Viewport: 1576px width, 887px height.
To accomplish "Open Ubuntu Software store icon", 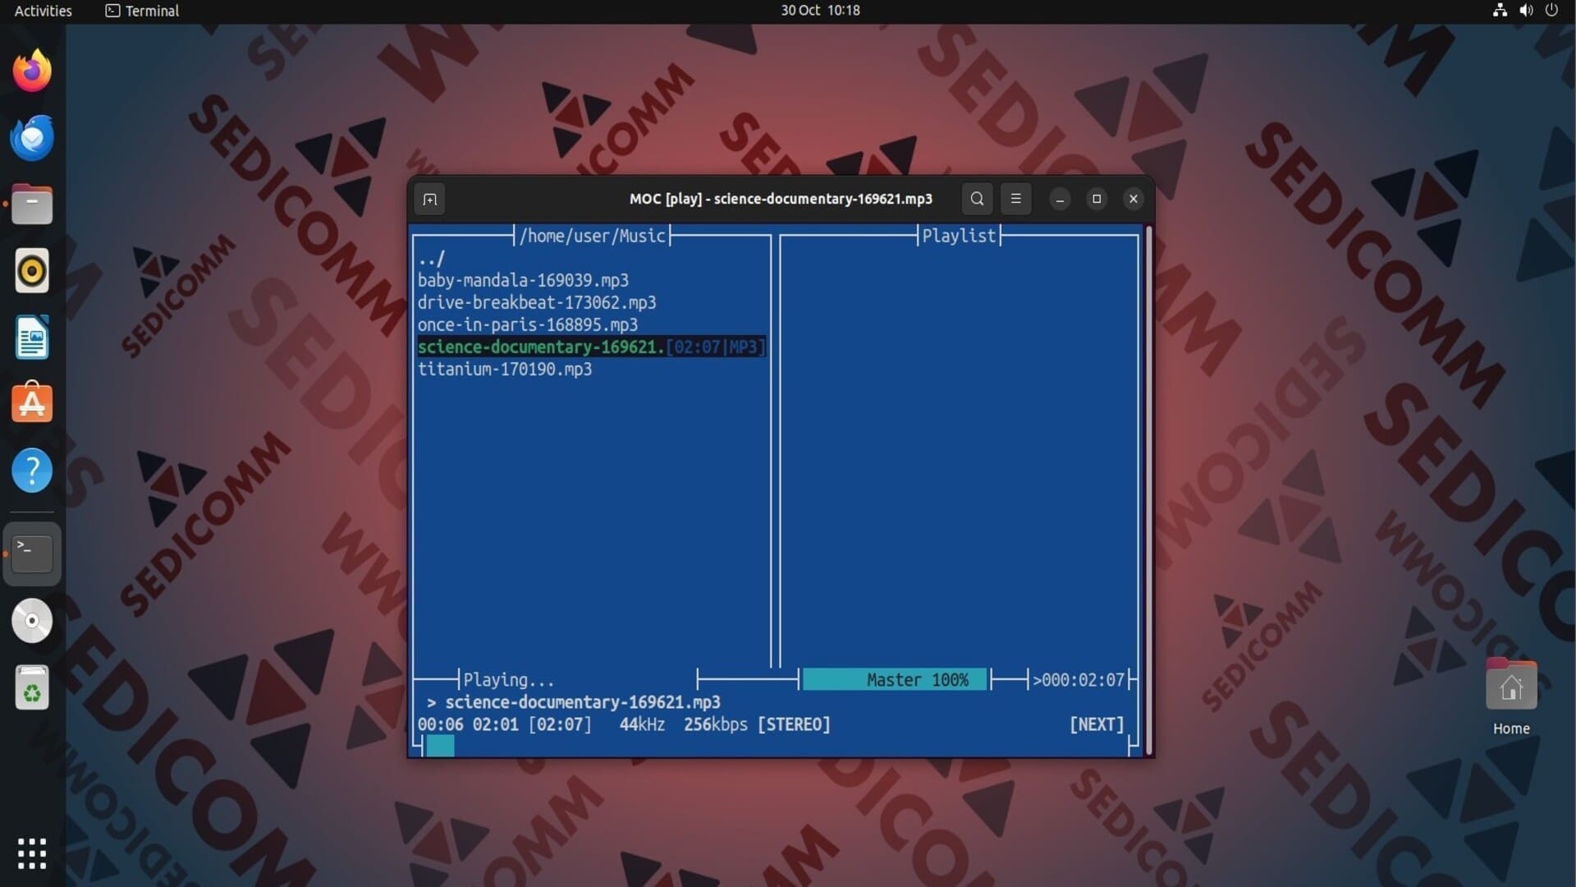I will tap(32, 403).
